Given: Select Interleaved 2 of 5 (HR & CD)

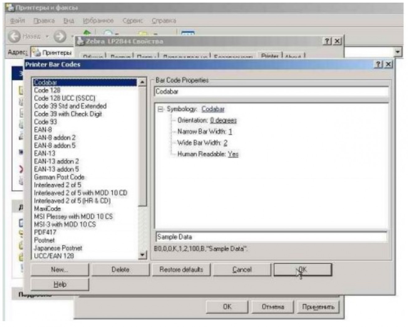Looking at the screenshot, I should click(72, 201).
